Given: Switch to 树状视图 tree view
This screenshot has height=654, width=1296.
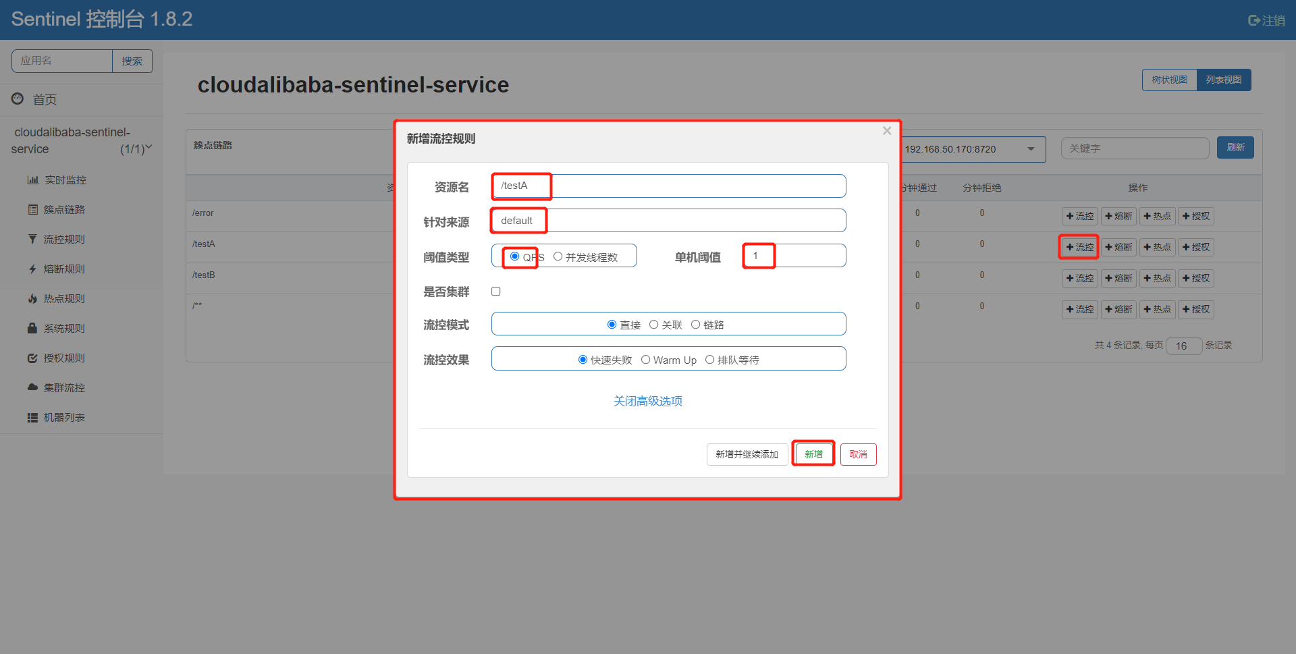Looking at the screenshot, I should pos(1169,80).
